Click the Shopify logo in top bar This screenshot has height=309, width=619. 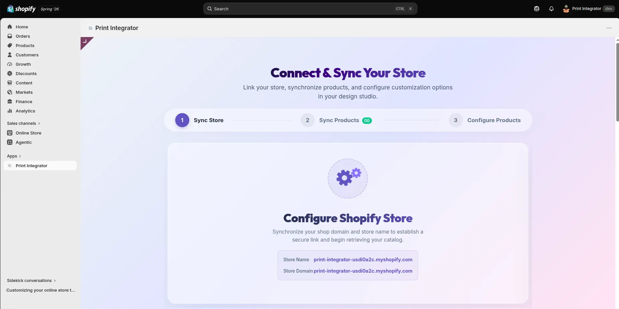21,9
